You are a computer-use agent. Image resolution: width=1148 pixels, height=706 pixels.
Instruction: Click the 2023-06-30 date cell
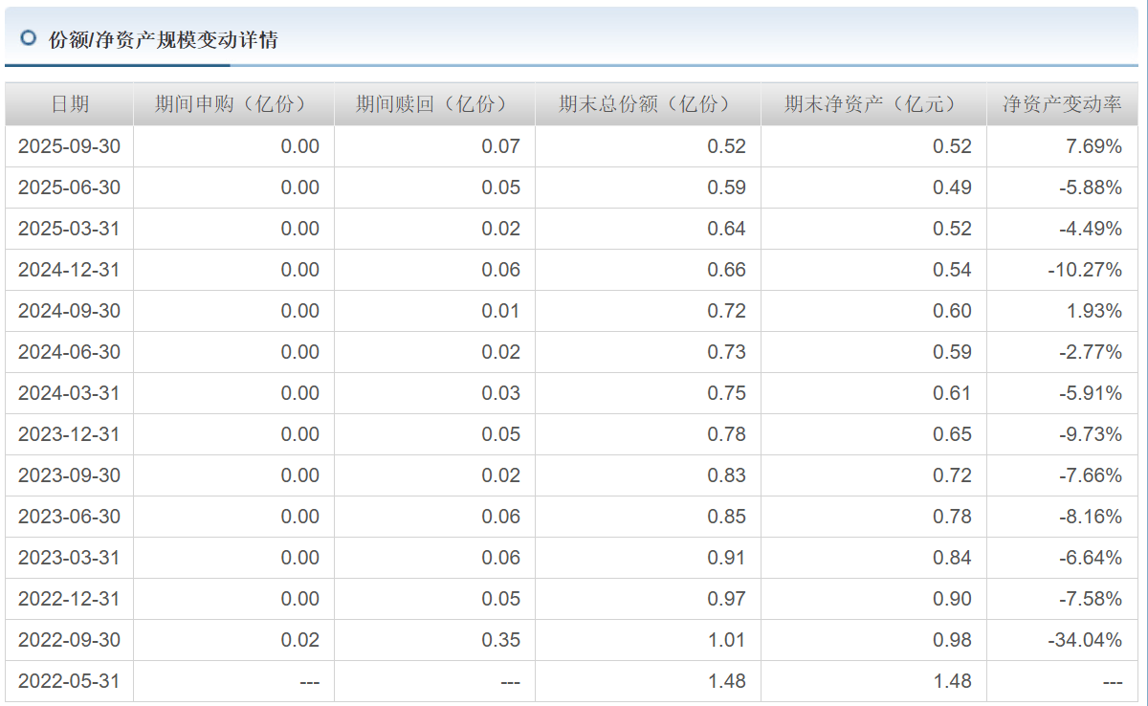69,517
